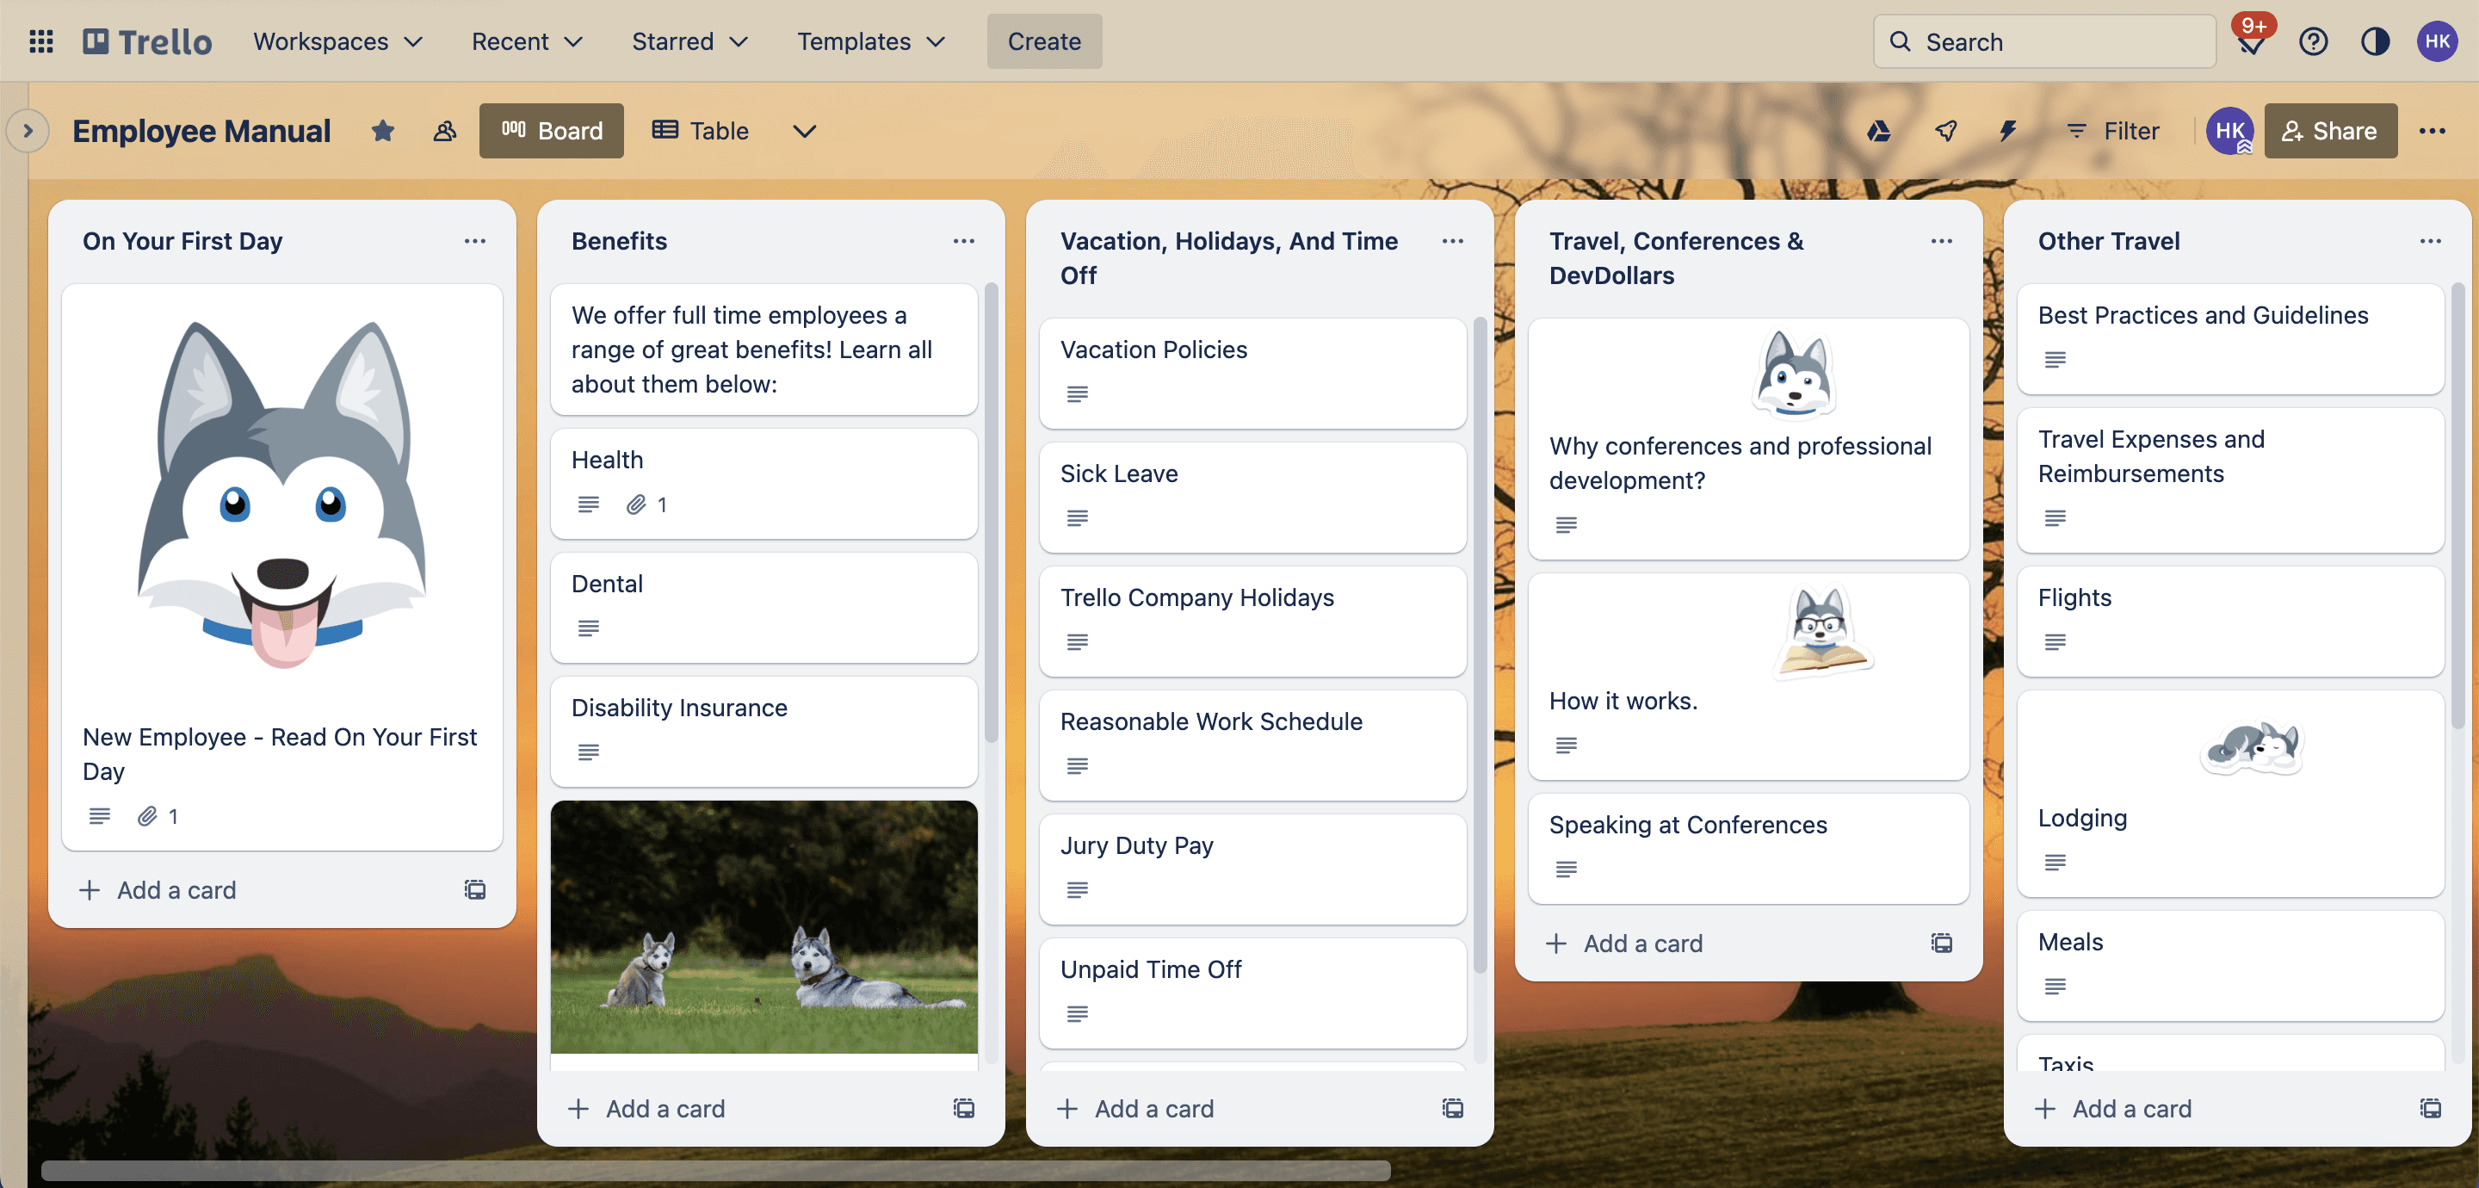Image resolution: width=2479 pixels, height=1188 pixels.
Task: Click the horizontal board scrollbar
Action: click(x=715, y=1171)
